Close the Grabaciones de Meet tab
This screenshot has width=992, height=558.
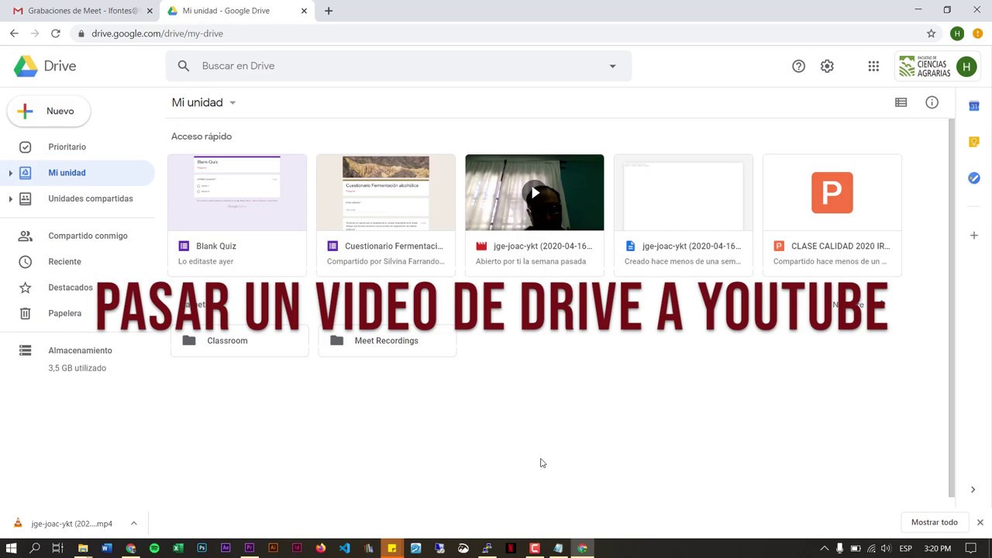click(150, 11)
